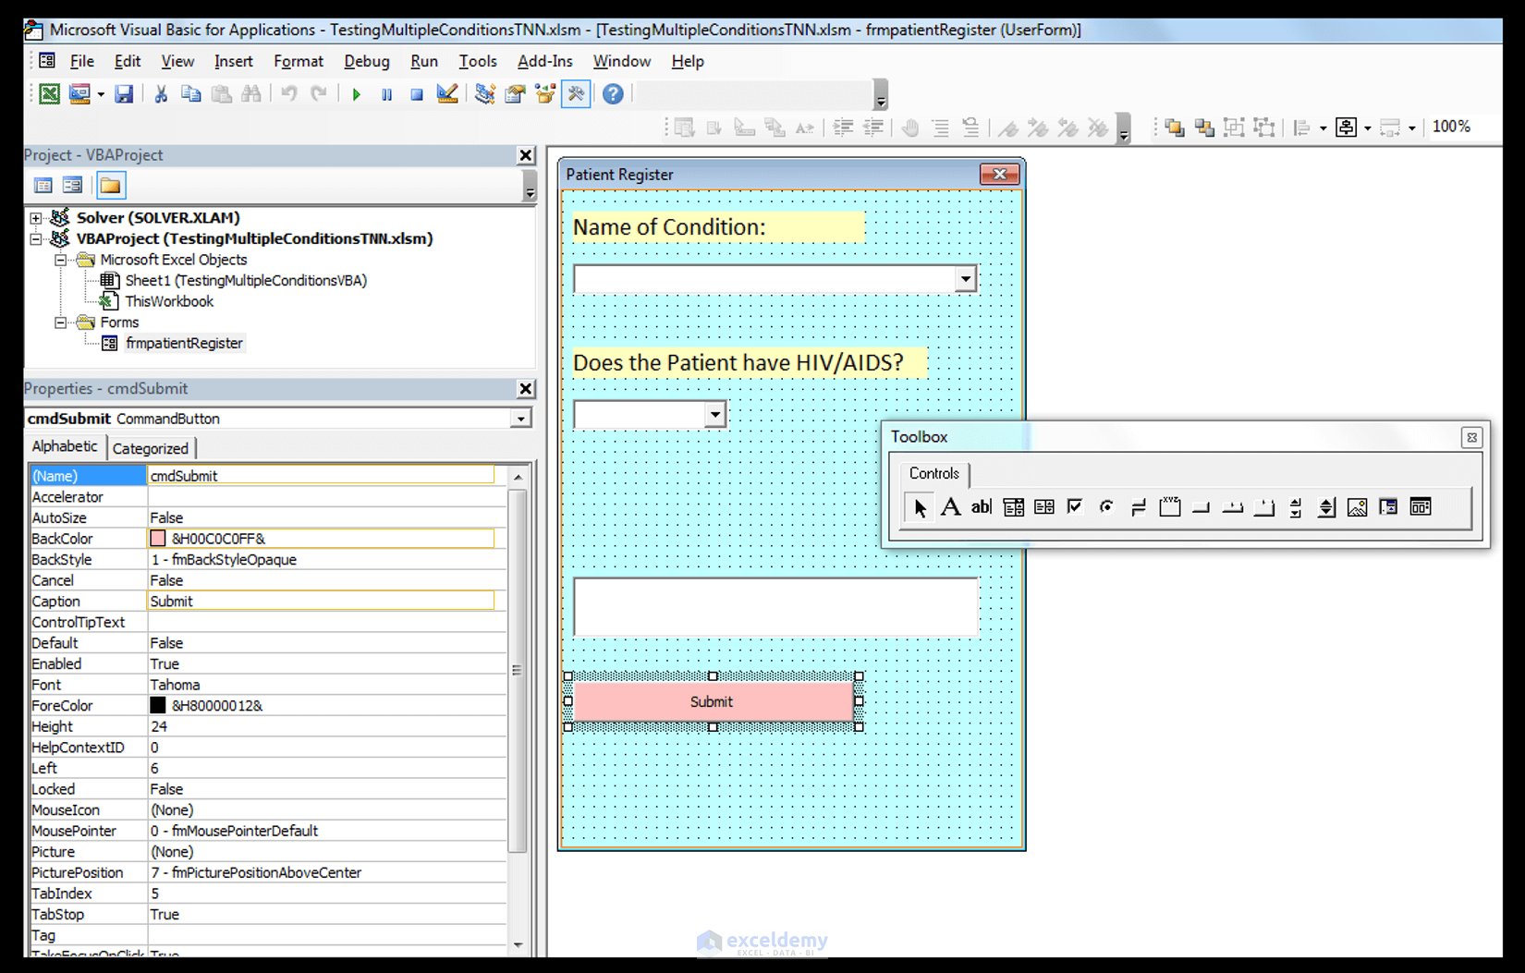
Task: Switch to the Categorized properties tab
Action: [x=151, y=448]
